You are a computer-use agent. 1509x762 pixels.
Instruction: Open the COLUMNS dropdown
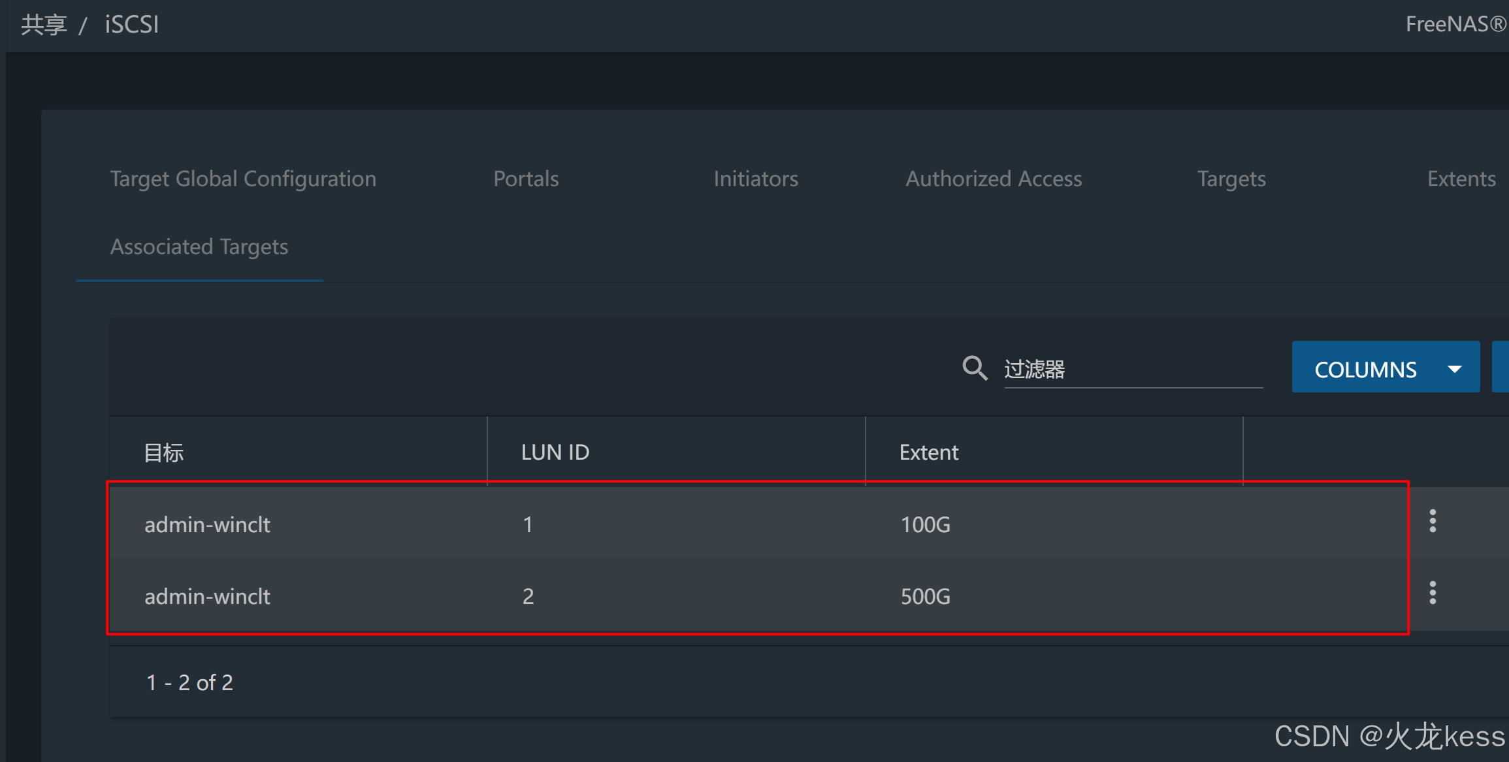[1386, 367]
